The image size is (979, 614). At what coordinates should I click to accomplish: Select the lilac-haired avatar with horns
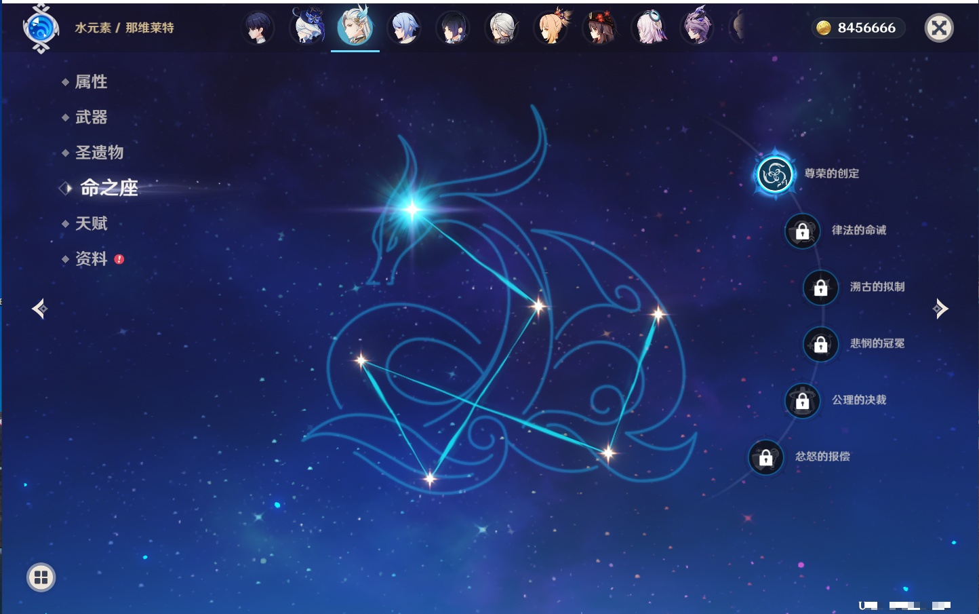click(697, 26)
